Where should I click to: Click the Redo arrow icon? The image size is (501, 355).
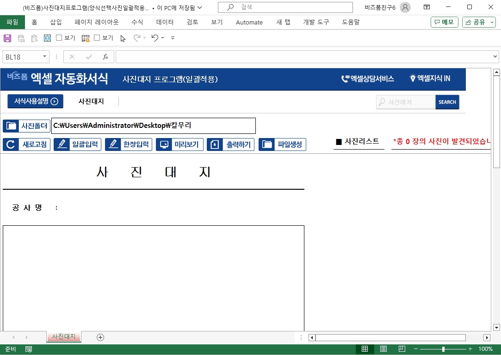point(137,38)
